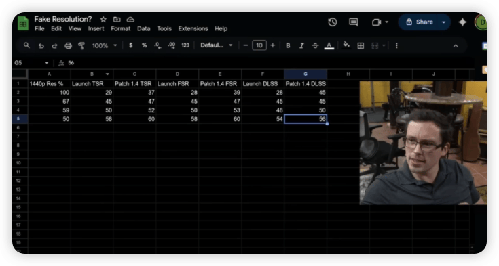Open the View menu
This screenshot has width=499, height=266.
point(75,28)
